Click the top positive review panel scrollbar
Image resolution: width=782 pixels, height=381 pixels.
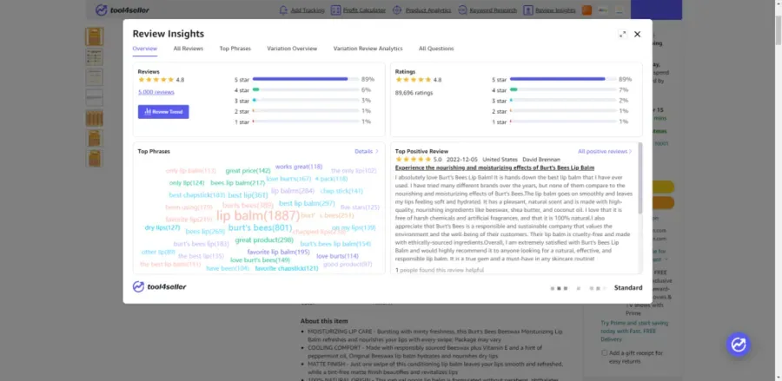click(640, 180)
